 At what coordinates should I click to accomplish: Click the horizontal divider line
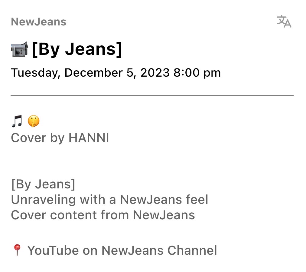click(x=152, y=95)
